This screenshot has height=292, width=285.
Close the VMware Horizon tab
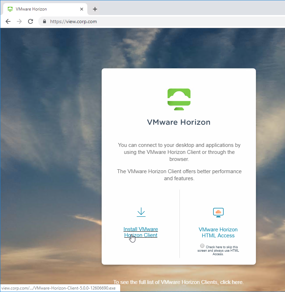pyautogui.click(x=82, y=9)
